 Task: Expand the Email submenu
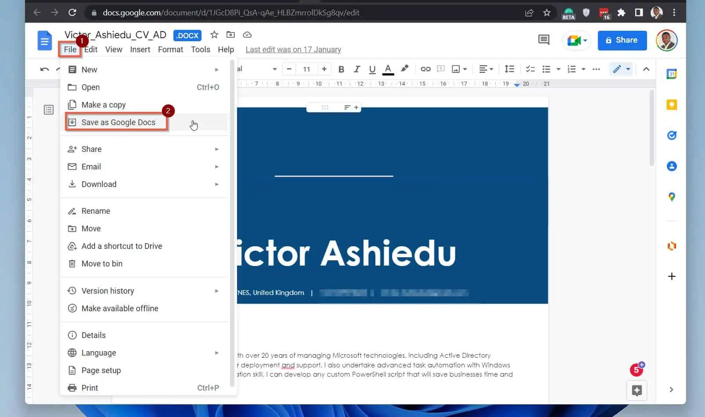point(144,166)
